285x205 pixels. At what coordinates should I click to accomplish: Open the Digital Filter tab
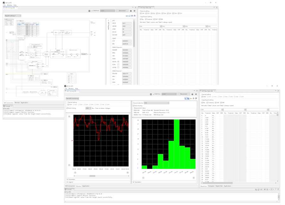(219, 186)
